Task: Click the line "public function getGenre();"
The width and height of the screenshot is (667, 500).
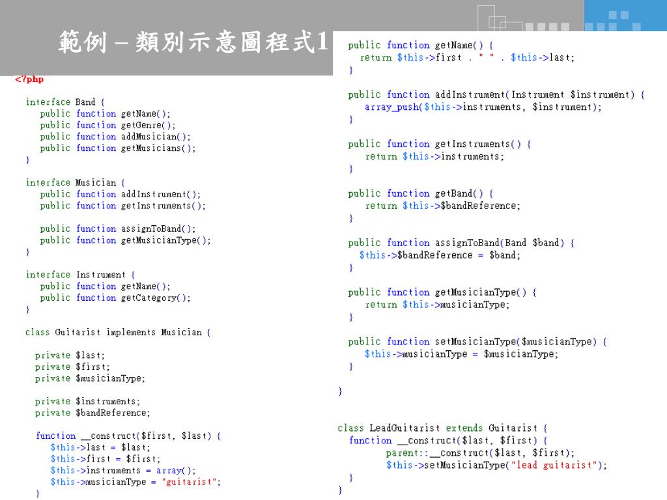Action: (107, 125)
